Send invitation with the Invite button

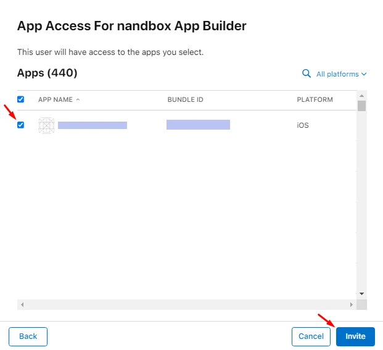pos(355,336)
